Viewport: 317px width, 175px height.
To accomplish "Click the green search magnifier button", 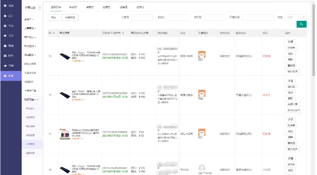I will tap(301, 24).
